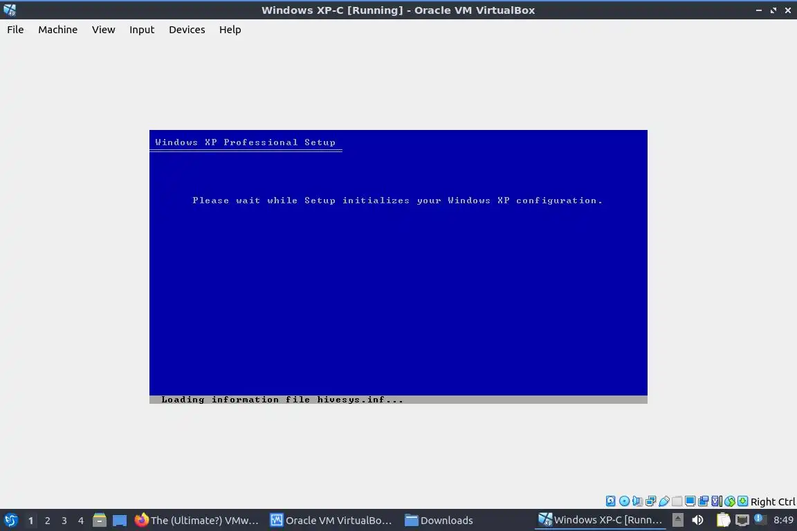Open the Input menu
The width and height of the screenshot is (797, 531).
coord(141,30)
